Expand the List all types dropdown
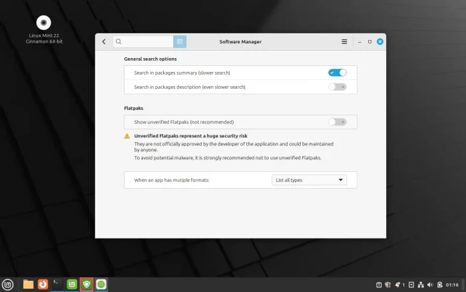Screen dimensions: 466x292 point(310,180)
